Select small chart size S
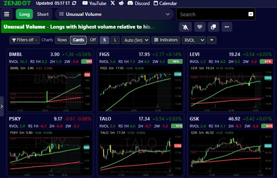Image resolution: width=277 pixels, height=178 pixels. click(104, 40)
